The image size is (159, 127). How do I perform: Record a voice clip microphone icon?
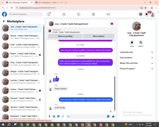coord(49,117)
